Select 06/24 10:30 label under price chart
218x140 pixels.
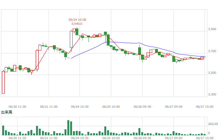[80, 107]
